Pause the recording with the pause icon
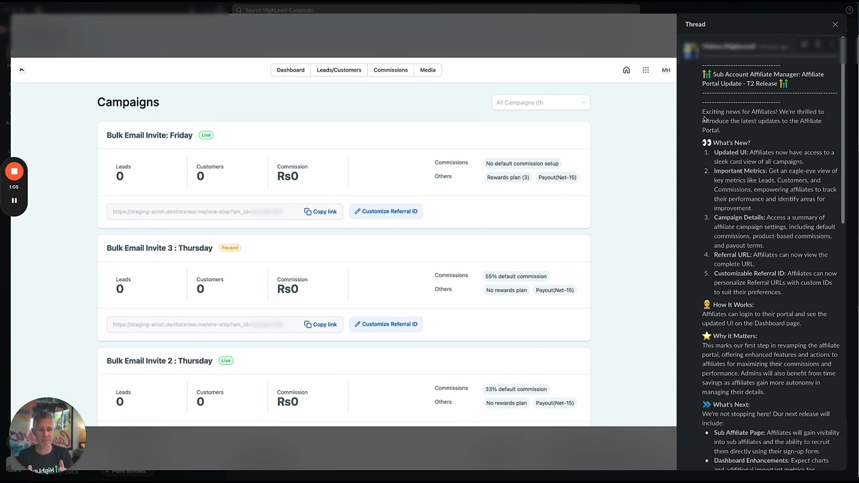This screenshot has height=483, width=859. pos(14,200)
